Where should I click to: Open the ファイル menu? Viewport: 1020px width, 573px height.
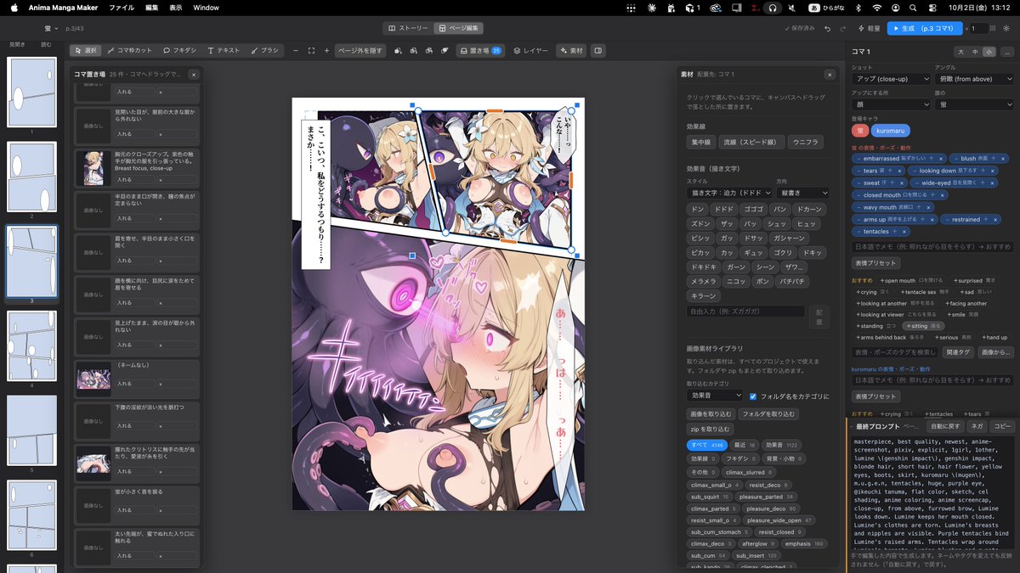pos(122,7)
